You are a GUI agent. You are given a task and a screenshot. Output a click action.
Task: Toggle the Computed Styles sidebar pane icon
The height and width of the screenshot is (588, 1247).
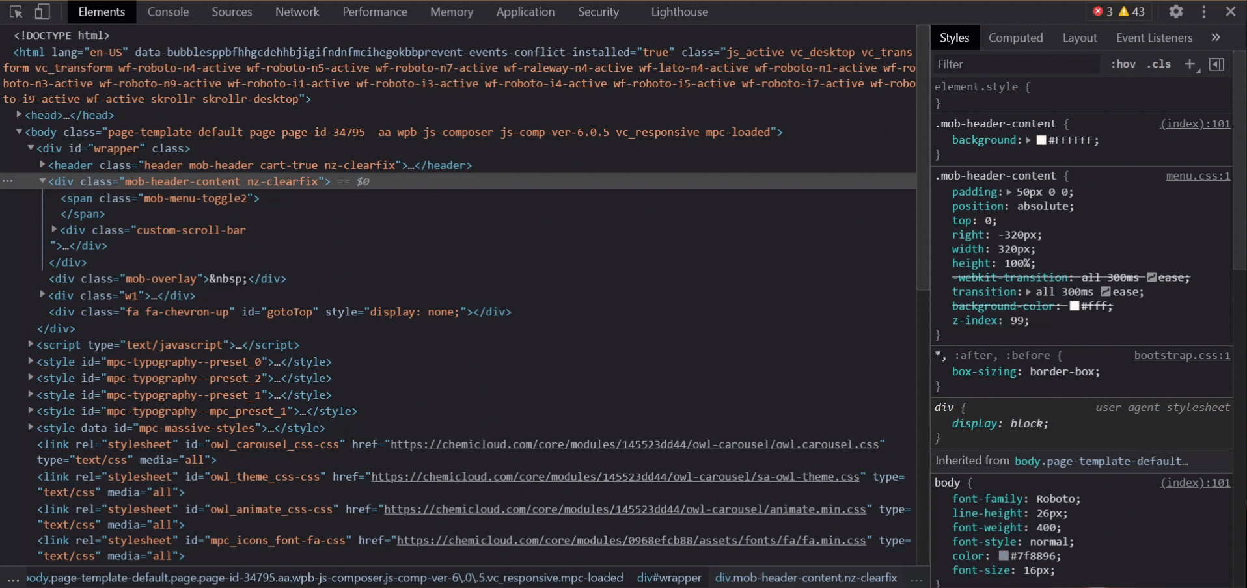click(x=1217, y=64)
